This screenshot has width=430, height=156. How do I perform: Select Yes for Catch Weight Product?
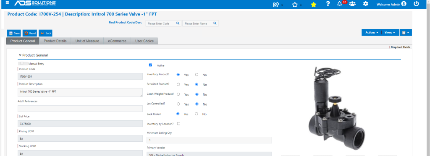tap(178, 94)
